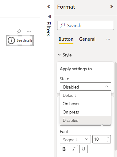Image resolution: width=117 pixels, height=157 pixels.
Task: Click the Apply settings to heading
Action: (x=76, y=69)
